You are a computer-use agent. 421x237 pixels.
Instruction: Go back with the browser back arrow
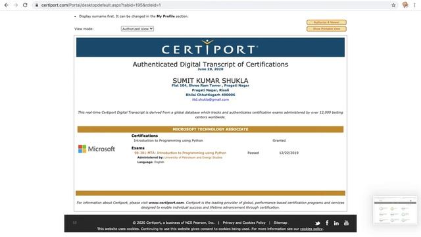[x=7, y=5]
